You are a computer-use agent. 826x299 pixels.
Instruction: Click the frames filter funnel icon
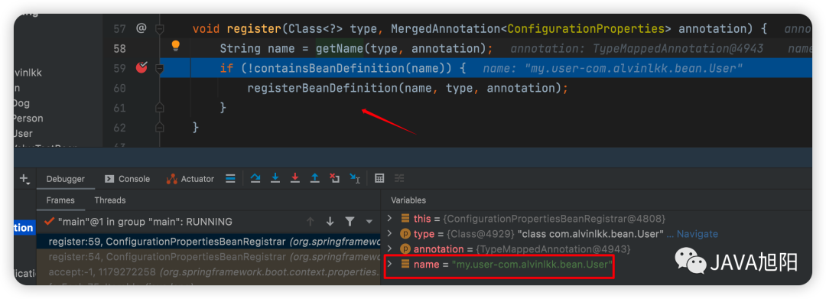point(350,222)
